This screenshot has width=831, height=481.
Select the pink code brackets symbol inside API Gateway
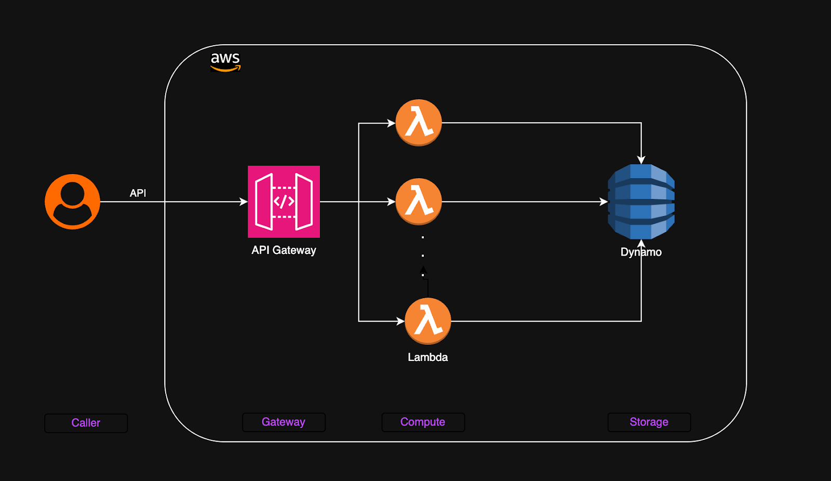click(x=284, y=201)
